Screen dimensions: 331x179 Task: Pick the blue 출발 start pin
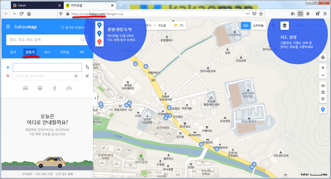[99, 25]
